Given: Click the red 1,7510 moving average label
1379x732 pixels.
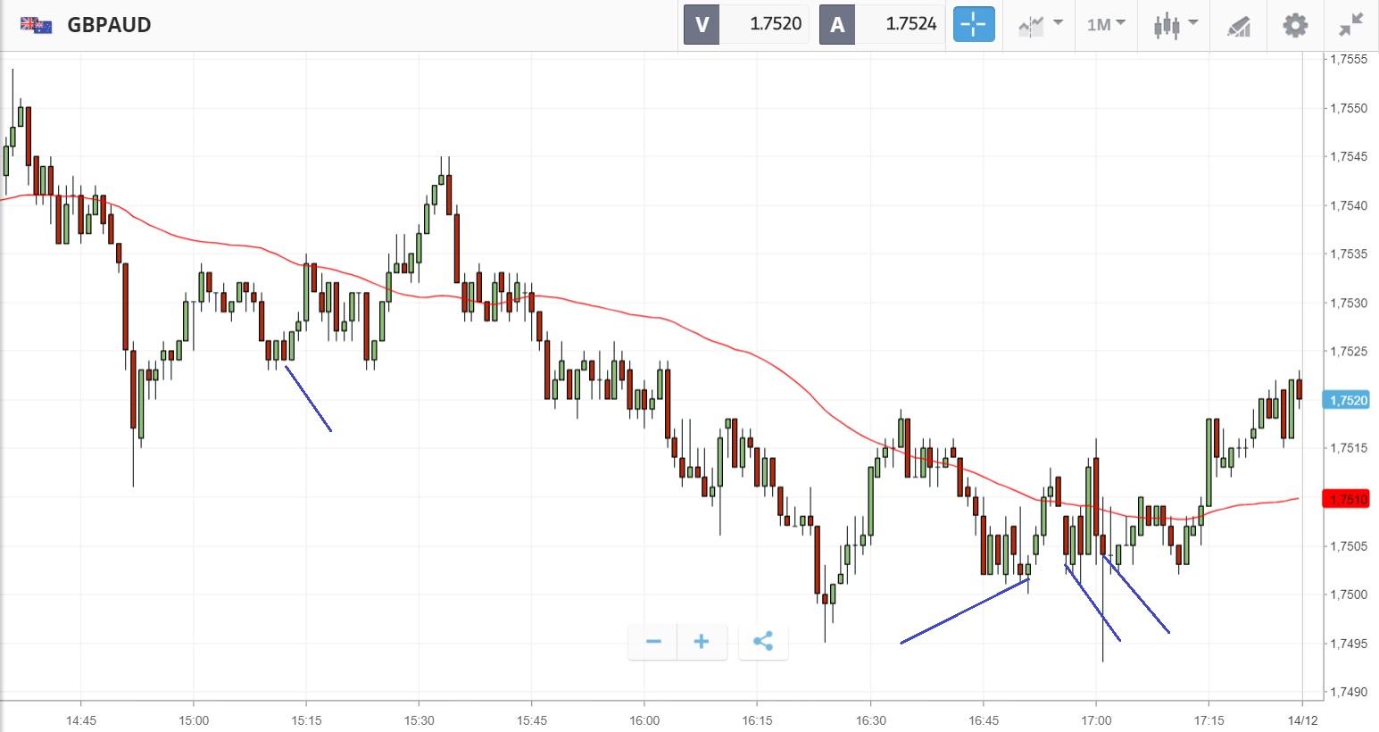Looking at the screenshot, I should [x=1348, y=499].
